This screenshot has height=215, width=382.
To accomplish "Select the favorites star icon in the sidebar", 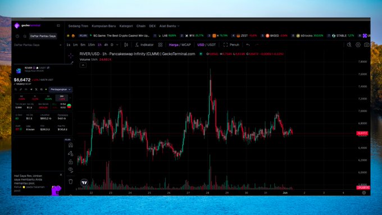I will (25, 36).
